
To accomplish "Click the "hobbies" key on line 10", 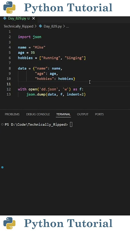I will (x=45, y=79).
